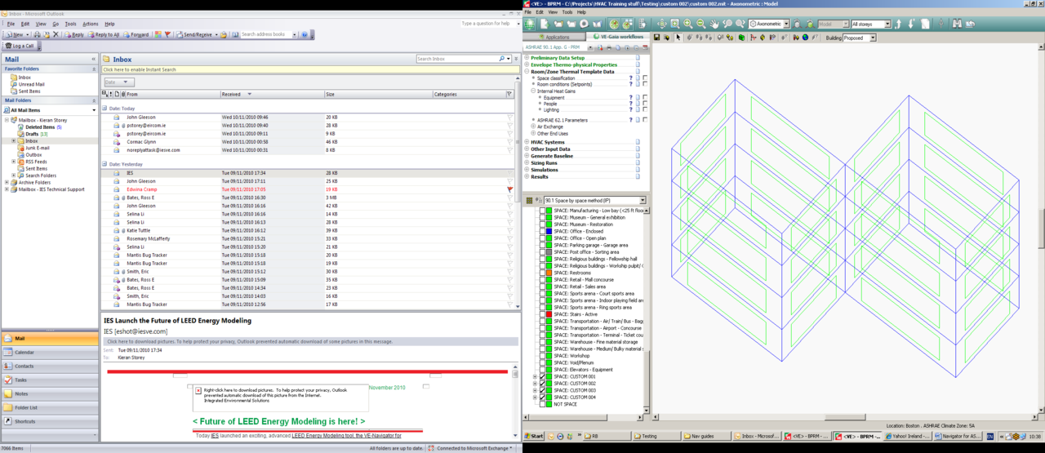The height and width of the screenshot is (453, 1045).
Task: Open the Actions menu in Outlook
Action: coord(90,24)
